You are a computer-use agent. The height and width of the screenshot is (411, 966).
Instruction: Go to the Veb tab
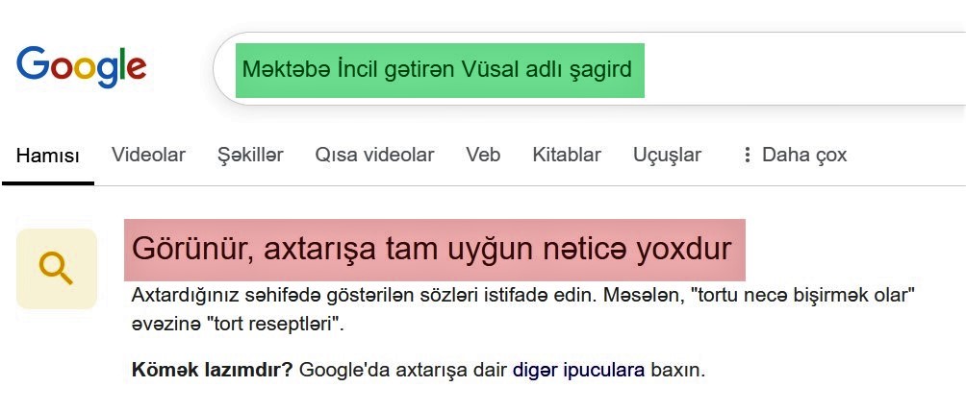(483, 155)
